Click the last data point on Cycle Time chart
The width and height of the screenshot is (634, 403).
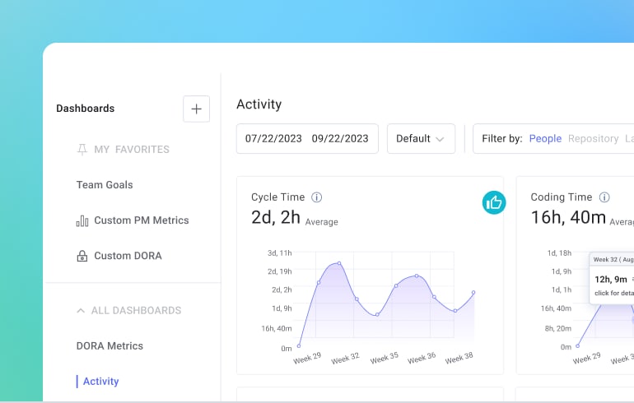(473, 292)
